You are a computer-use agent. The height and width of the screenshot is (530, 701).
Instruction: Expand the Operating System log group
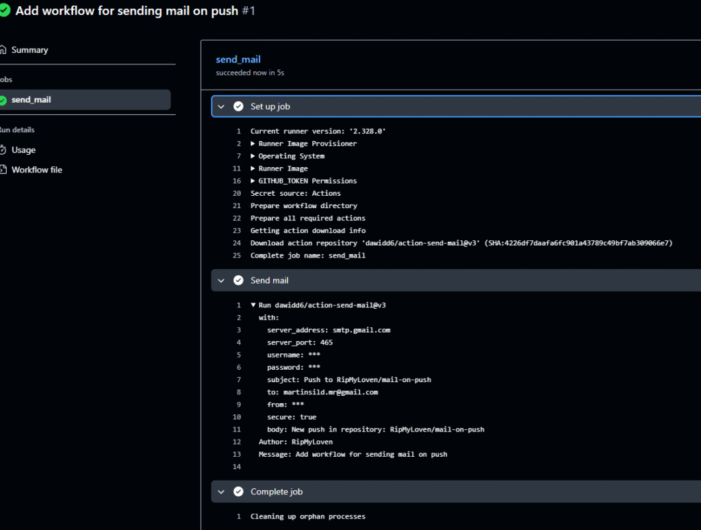click(253, 156)
